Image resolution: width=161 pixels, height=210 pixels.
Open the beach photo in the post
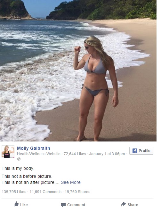pos(78,70)
